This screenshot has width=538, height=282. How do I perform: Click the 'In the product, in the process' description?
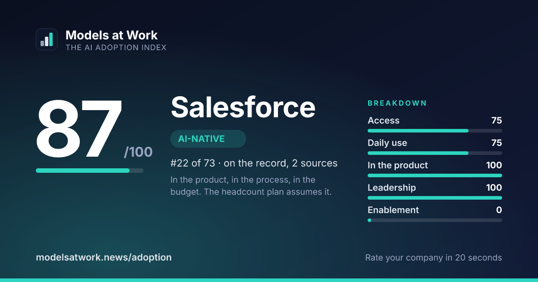click(251, 187)
